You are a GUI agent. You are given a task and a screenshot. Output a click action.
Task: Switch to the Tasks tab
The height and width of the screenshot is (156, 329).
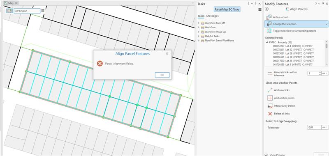(201, 16)
